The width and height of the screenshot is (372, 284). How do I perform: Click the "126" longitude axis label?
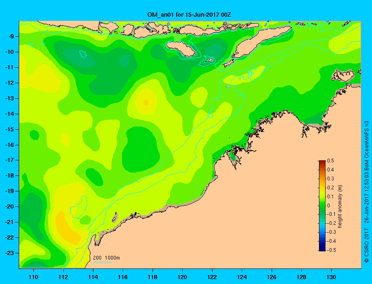pos(272,277)
